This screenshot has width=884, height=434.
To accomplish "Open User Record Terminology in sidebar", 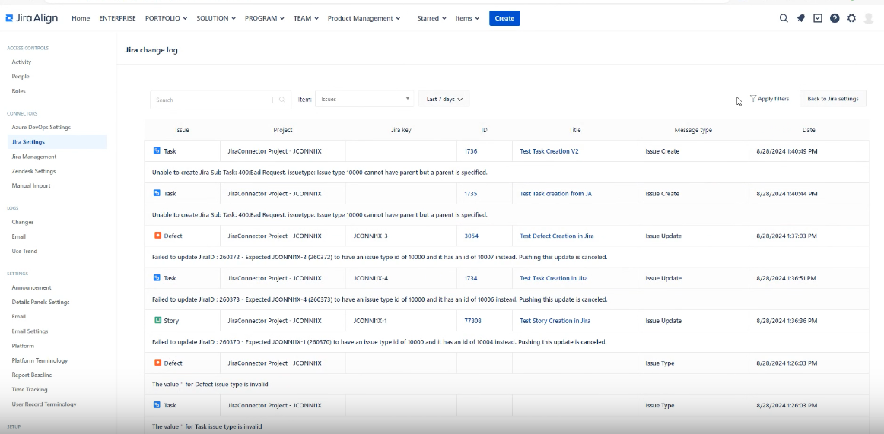I will point(44,404).
